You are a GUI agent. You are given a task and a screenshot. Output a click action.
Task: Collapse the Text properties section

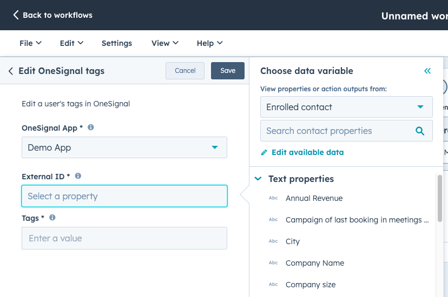pyautogui.click(x=258, y=179)
